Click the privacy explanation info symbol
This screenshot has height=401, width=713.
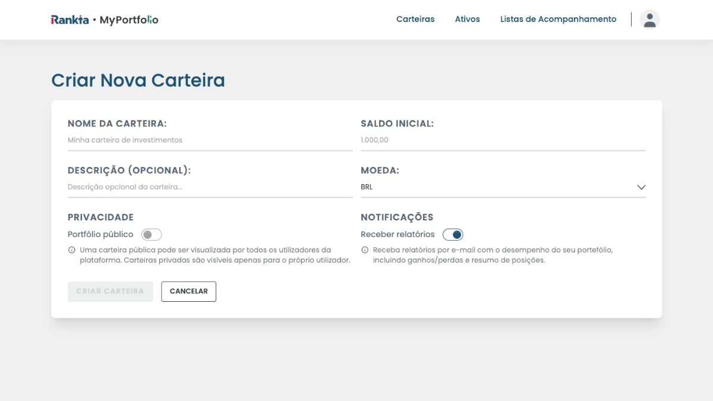click(72, 250)
